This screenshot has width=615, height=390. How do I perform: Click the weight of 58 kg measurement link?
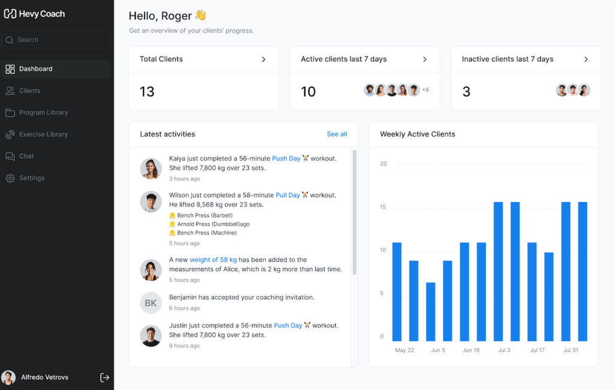click(x=213, y=260)
